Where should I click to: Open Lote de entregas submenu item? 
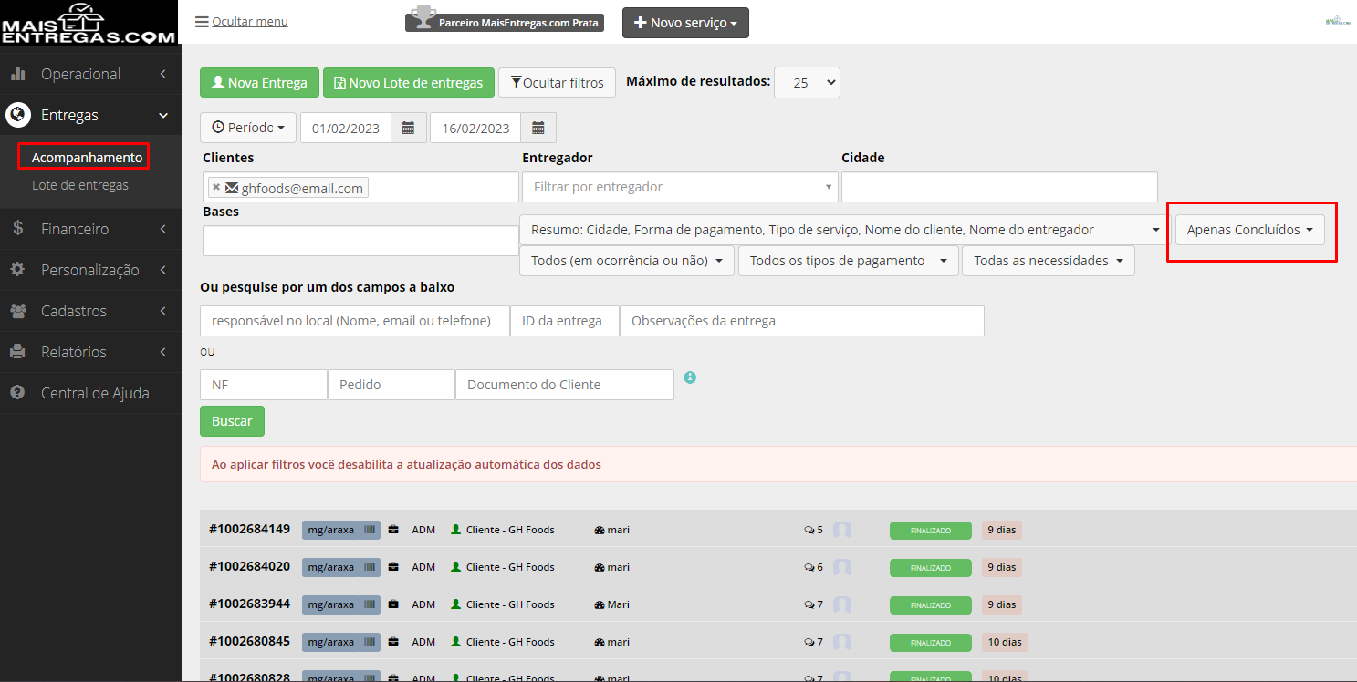[x=80, y=185]
